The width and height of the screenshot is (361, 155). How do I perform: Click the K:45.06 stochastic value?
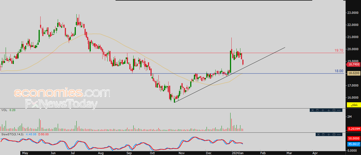pos(31,134)
